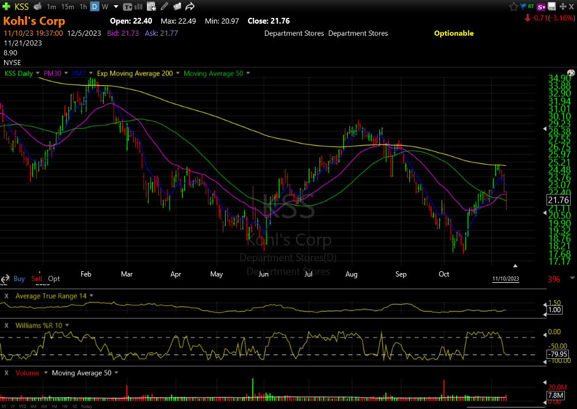Click the four-arrow move chart icon
This screenshot has height=409, width=577.
(563, 6)
